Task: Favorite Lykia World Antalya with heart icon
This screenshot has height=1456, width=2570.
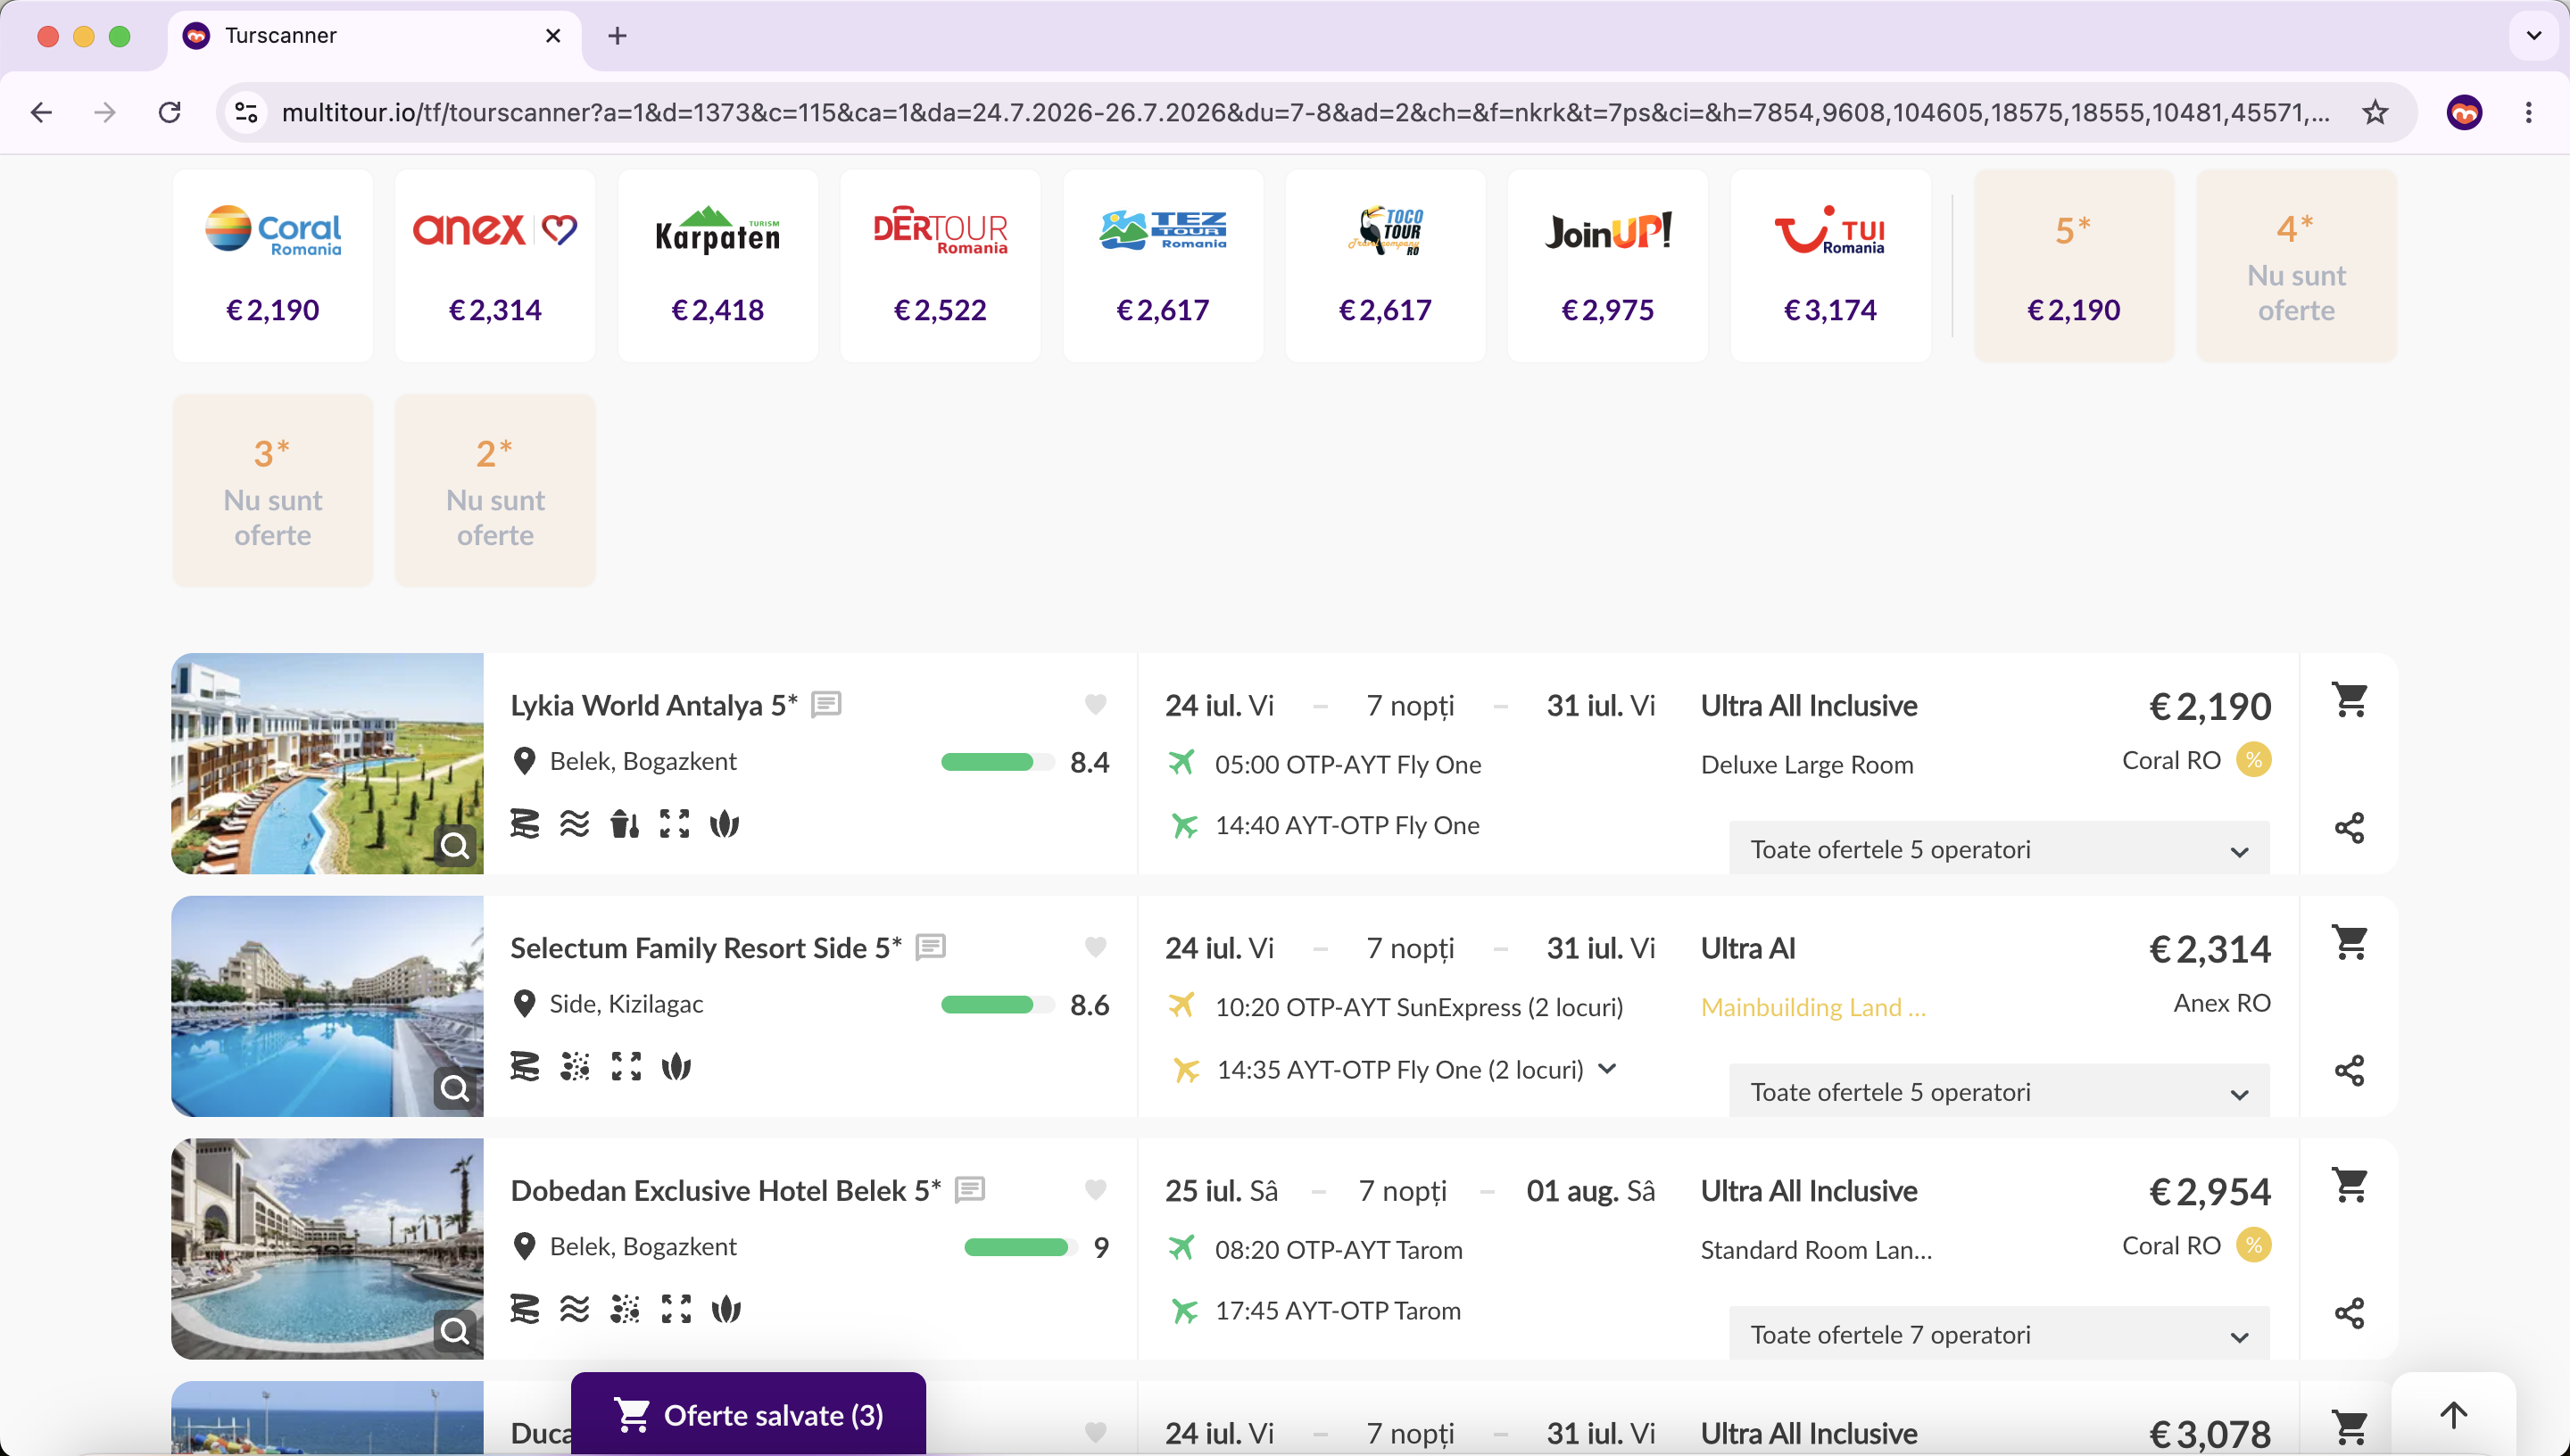Action: (x=1096, y=705)
